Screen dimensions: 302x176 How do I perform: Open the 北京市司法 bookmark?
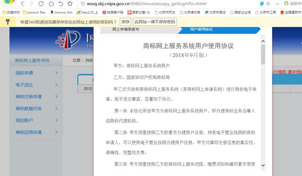click(x=165, y=12)
